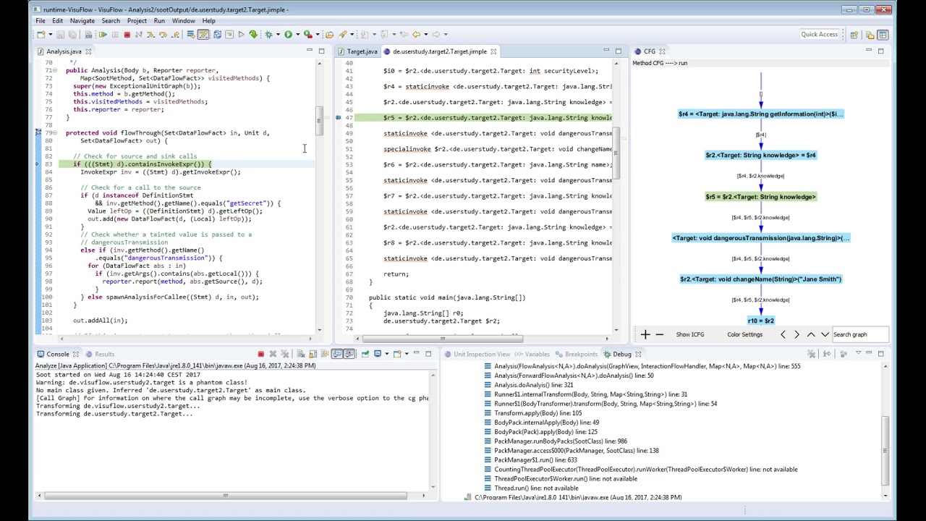Open the Display Selected Console dropdown

click(387, 354)
